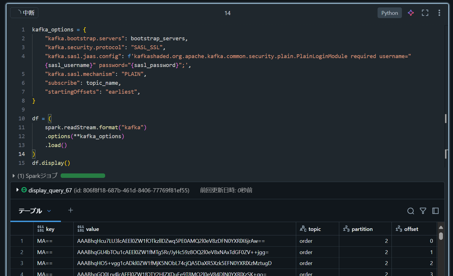Click the results table vertical scrollbar thumb
Screen dimensions: 453x276
441,236
